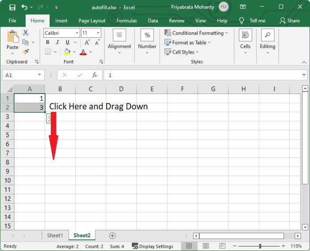Open Format as Table menu
This screenshot has height=251, width=310.
187,43
